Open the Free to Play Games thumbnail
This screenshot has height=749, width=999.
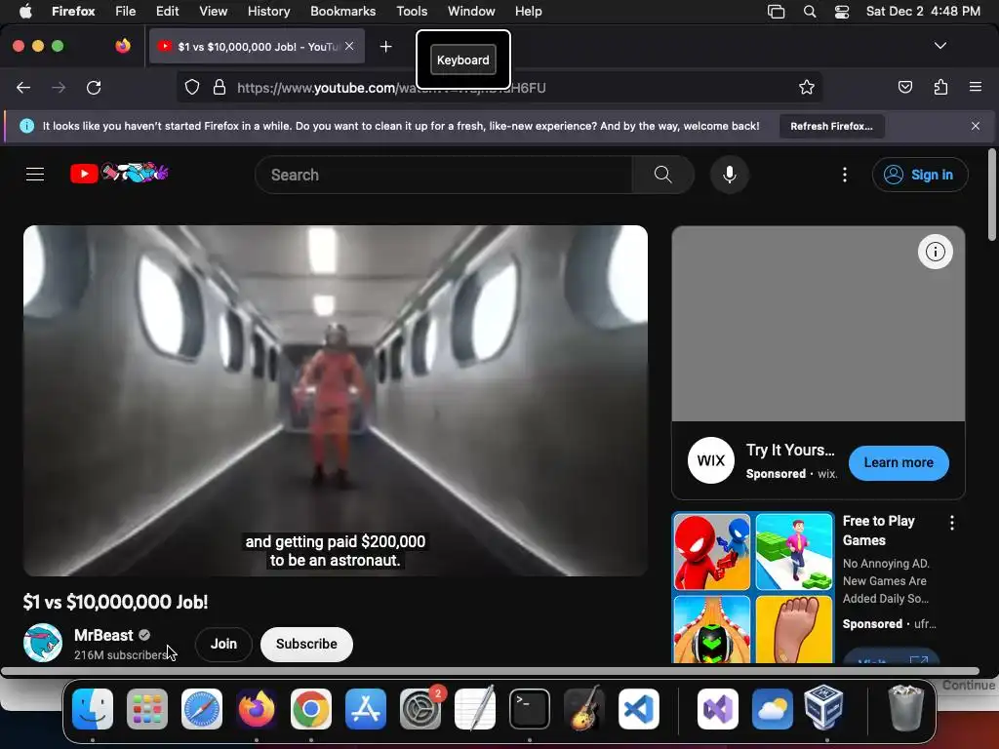[x=753, y=587]
